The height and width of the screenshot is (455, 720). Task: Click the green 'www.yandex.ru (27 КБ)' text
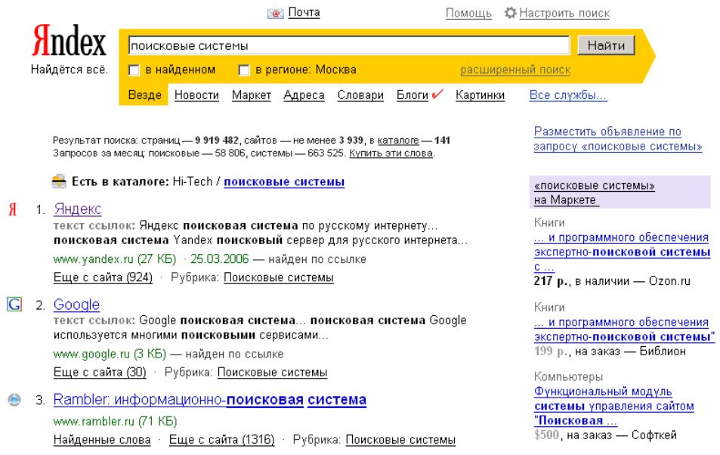pyautogui.click(x=115, y=259)
